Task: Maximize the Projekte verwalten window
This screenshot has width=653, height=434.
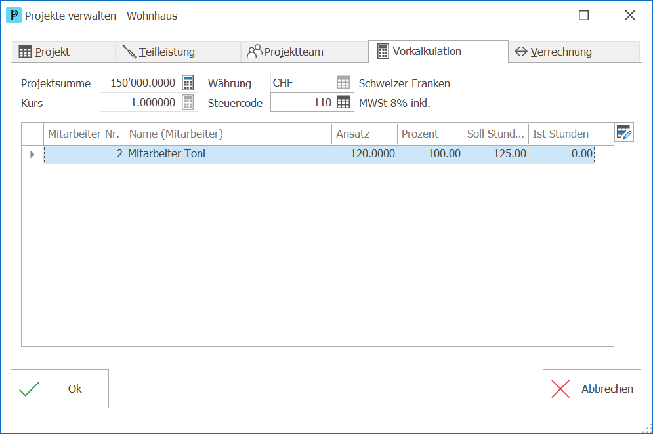Action: click(x=584, y=16)
